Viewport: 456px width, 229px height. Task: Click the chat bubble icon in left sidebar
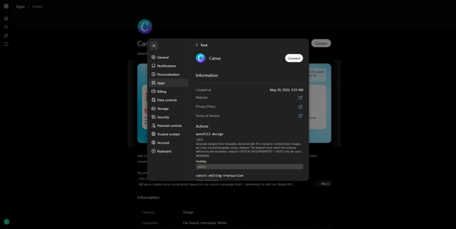6,44
